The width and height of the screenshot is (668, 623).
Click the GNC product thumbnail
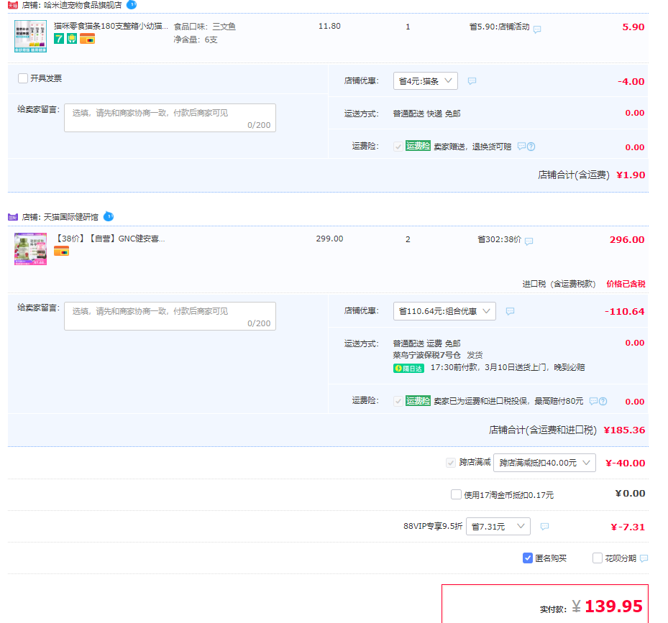[x=31, y=249]
